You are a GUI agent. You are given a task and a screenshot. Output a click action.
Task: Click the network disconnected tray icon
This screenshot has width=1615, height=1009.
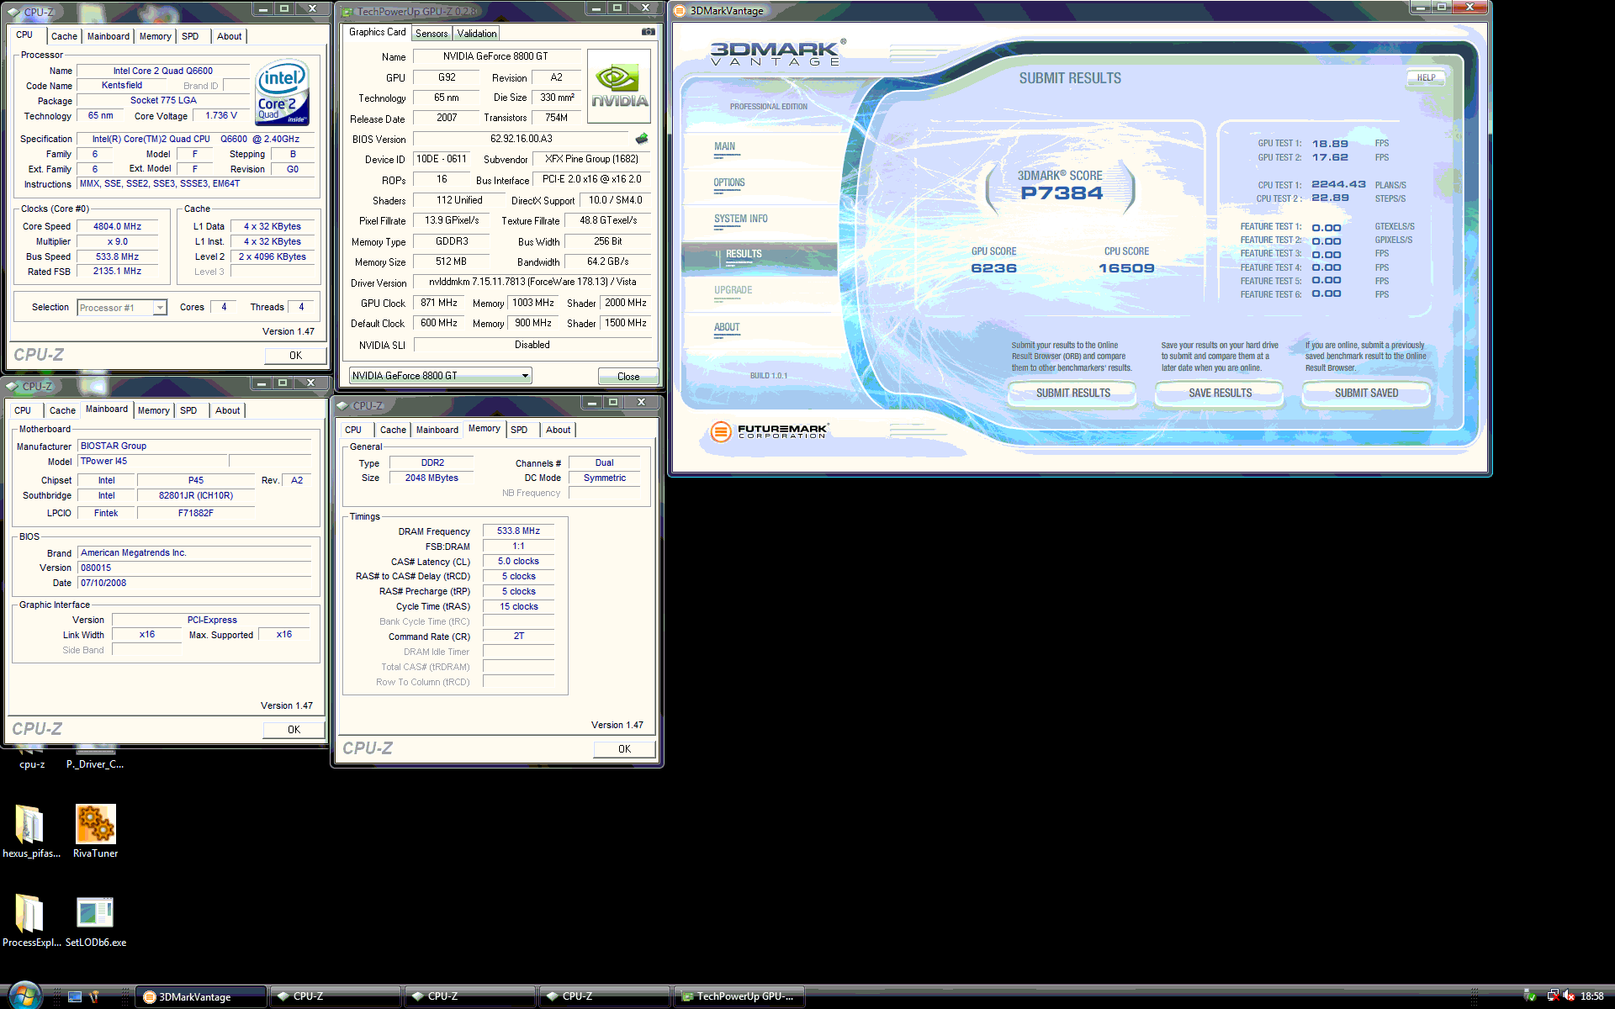(x=1553, y=996)
